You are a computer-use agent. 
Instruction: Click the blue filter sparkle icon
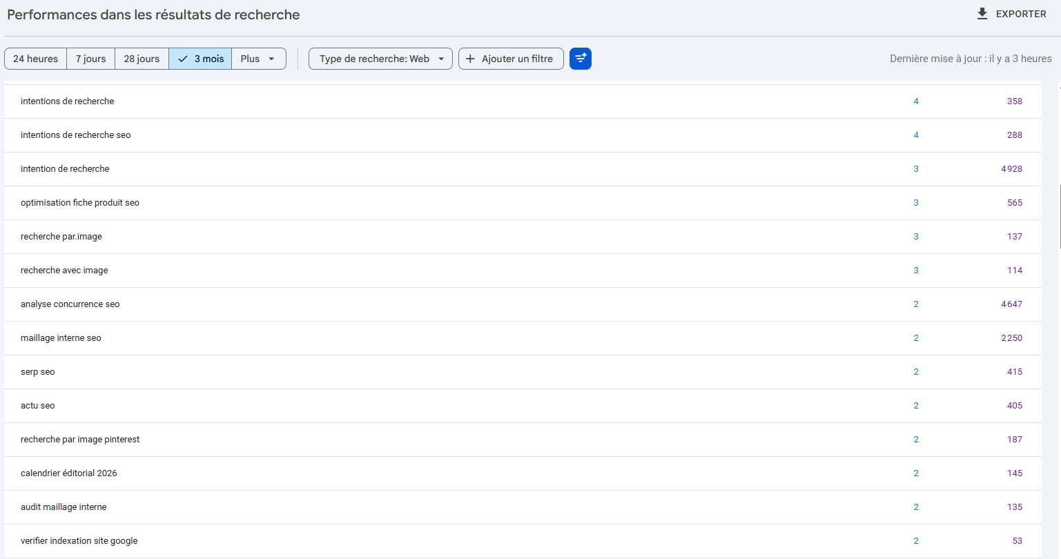tap(581, 59)
